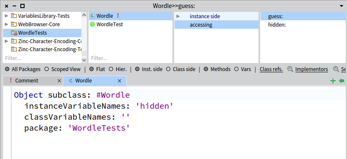This screenshot has height=159, width=347.
Task: Close the Wordle tab
Action: click(119, 81)
